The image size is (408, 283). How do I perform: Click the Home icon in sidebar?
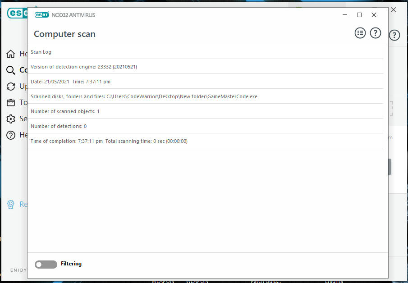tap(11, 54)
